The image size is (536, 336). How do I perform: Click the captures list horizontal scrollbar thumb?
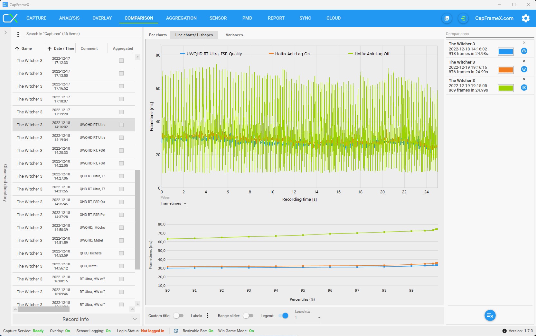click(44, 309)
